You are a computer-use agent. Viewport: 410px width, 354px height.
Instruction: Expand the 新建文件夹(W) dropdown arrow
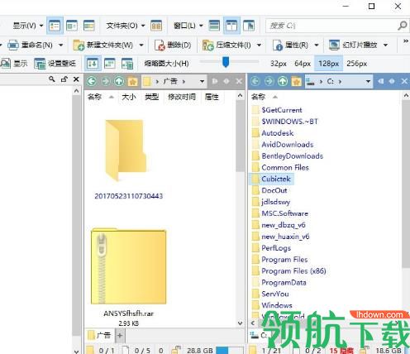click(141, 45)
